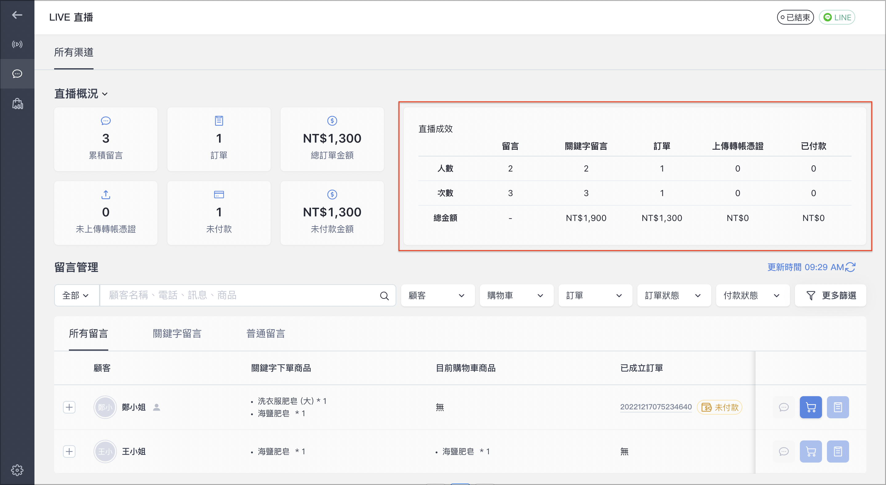This screenshot has height=485, width=886.
Task: Expand the 鄭小姐 row with the plus
Action: (70, 407)
